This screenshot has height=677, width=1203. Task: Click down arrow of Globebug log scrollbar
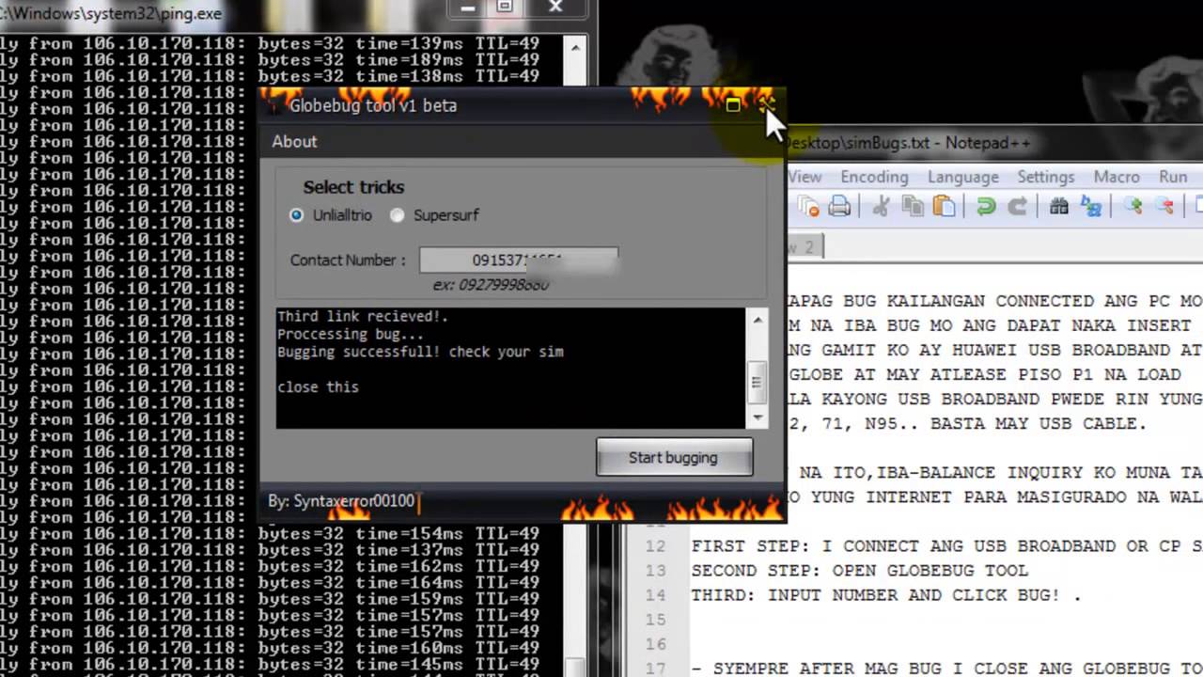pyautogui.click(x=757, y=417)
